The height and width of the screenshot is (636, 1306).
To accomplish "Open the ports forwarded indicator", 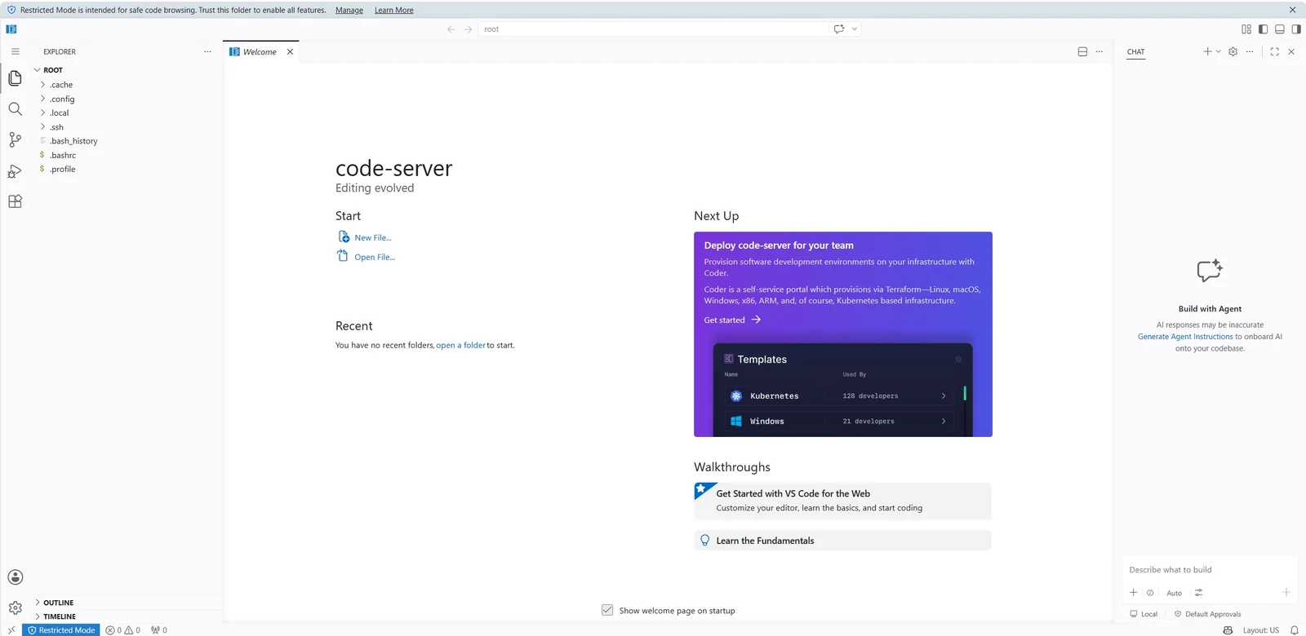I will point(159,630).
